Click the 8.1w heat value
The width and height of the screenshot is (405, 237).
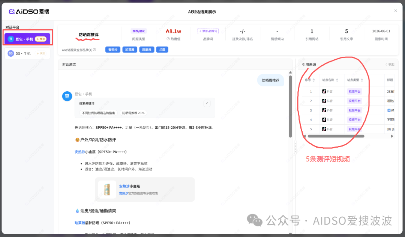[175, 31]
